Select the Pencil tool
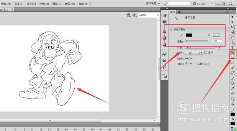This screenshot has width=237, height=131. (233, 62)
